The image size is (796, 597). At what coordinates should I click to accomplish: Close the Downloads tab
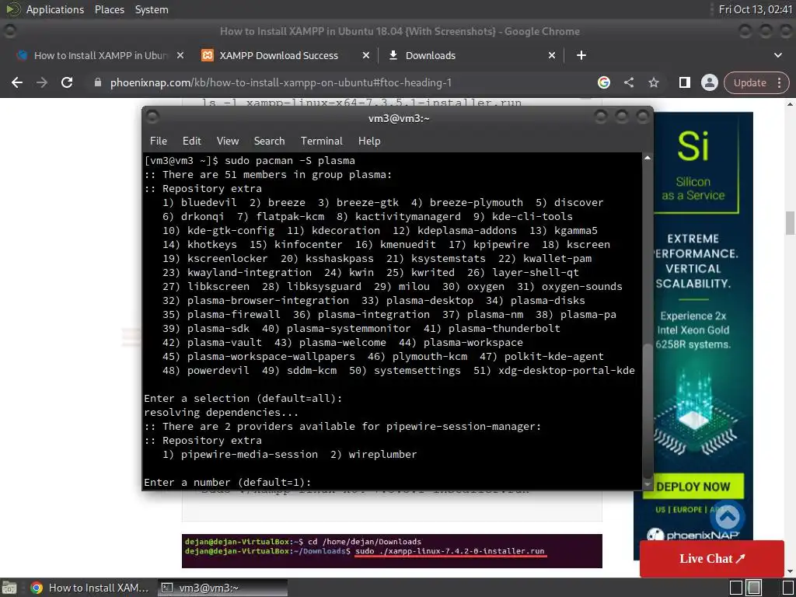552,55
